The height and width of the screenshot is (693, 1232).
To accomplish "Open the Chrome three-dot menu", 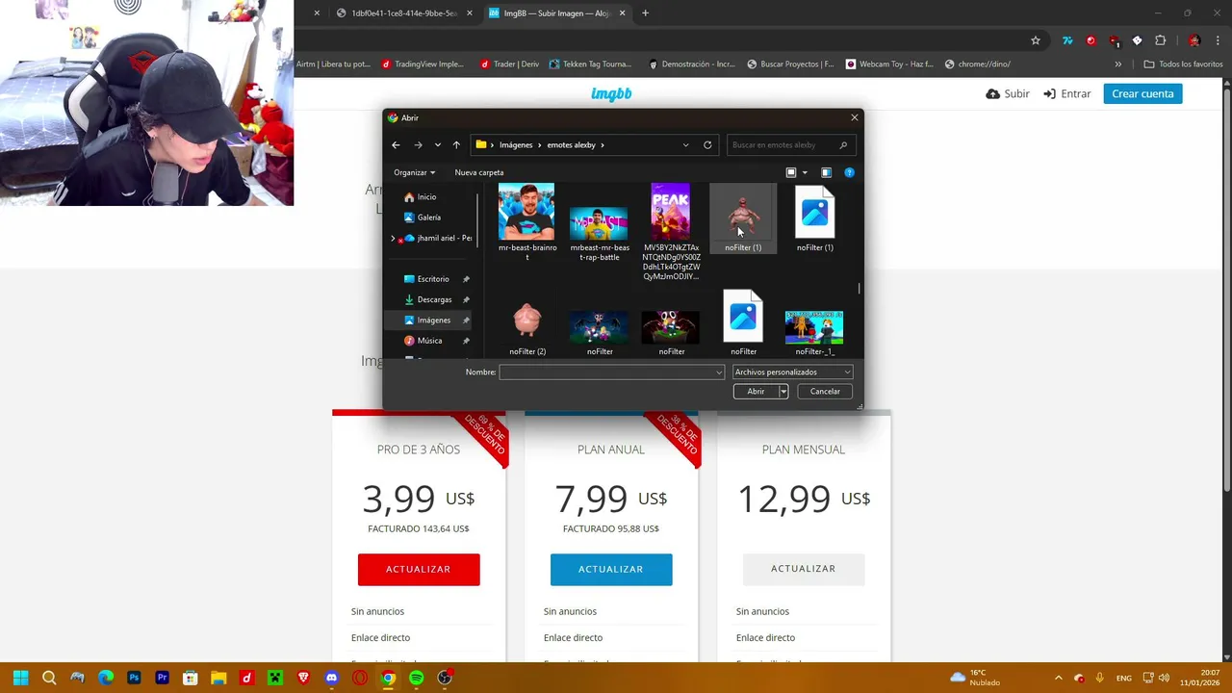I will click(x=1218, y=40).
